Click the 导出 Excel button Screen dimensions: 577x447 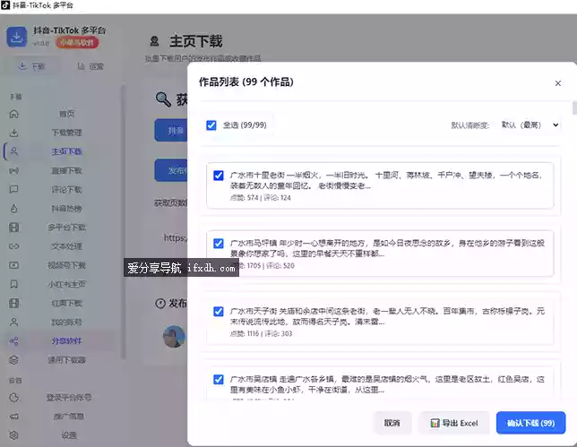(x=454, y=423)
